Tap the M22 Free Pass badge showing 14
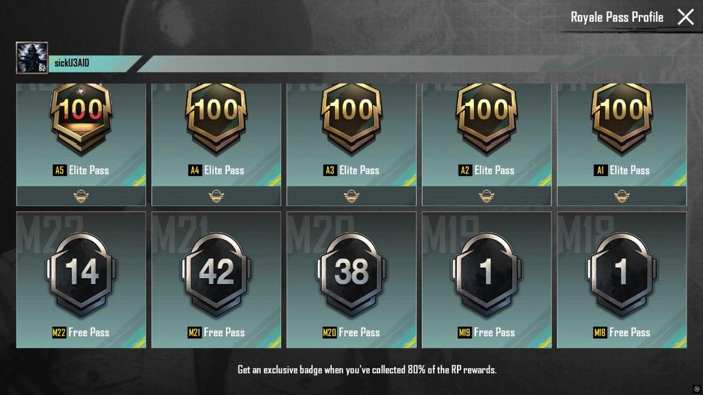703x395 pixels. (81, 273)
